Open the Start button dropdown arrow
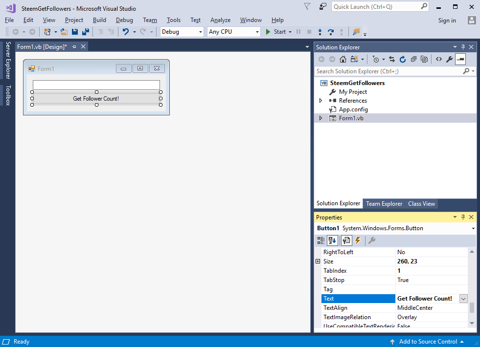Viewport: 480px width, 347px height. pos(290,32)
